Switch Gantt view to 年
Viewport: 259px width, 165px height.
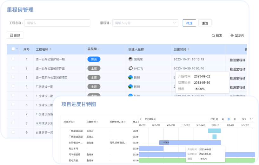235,119
